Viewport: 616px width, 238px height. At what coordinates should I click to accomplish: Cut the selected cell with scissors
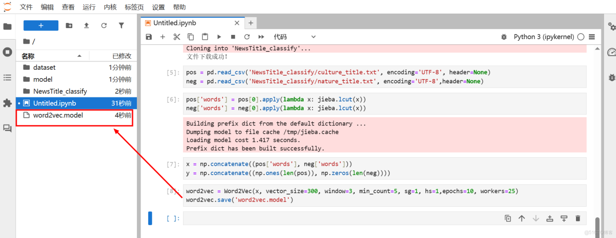coord(177,36)
